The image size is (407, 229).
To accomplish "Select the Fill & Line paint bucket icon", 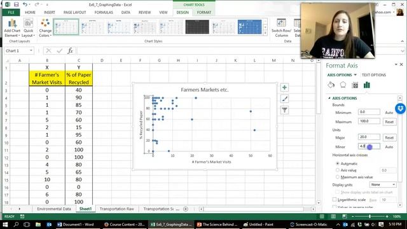I will pos(331,85).
